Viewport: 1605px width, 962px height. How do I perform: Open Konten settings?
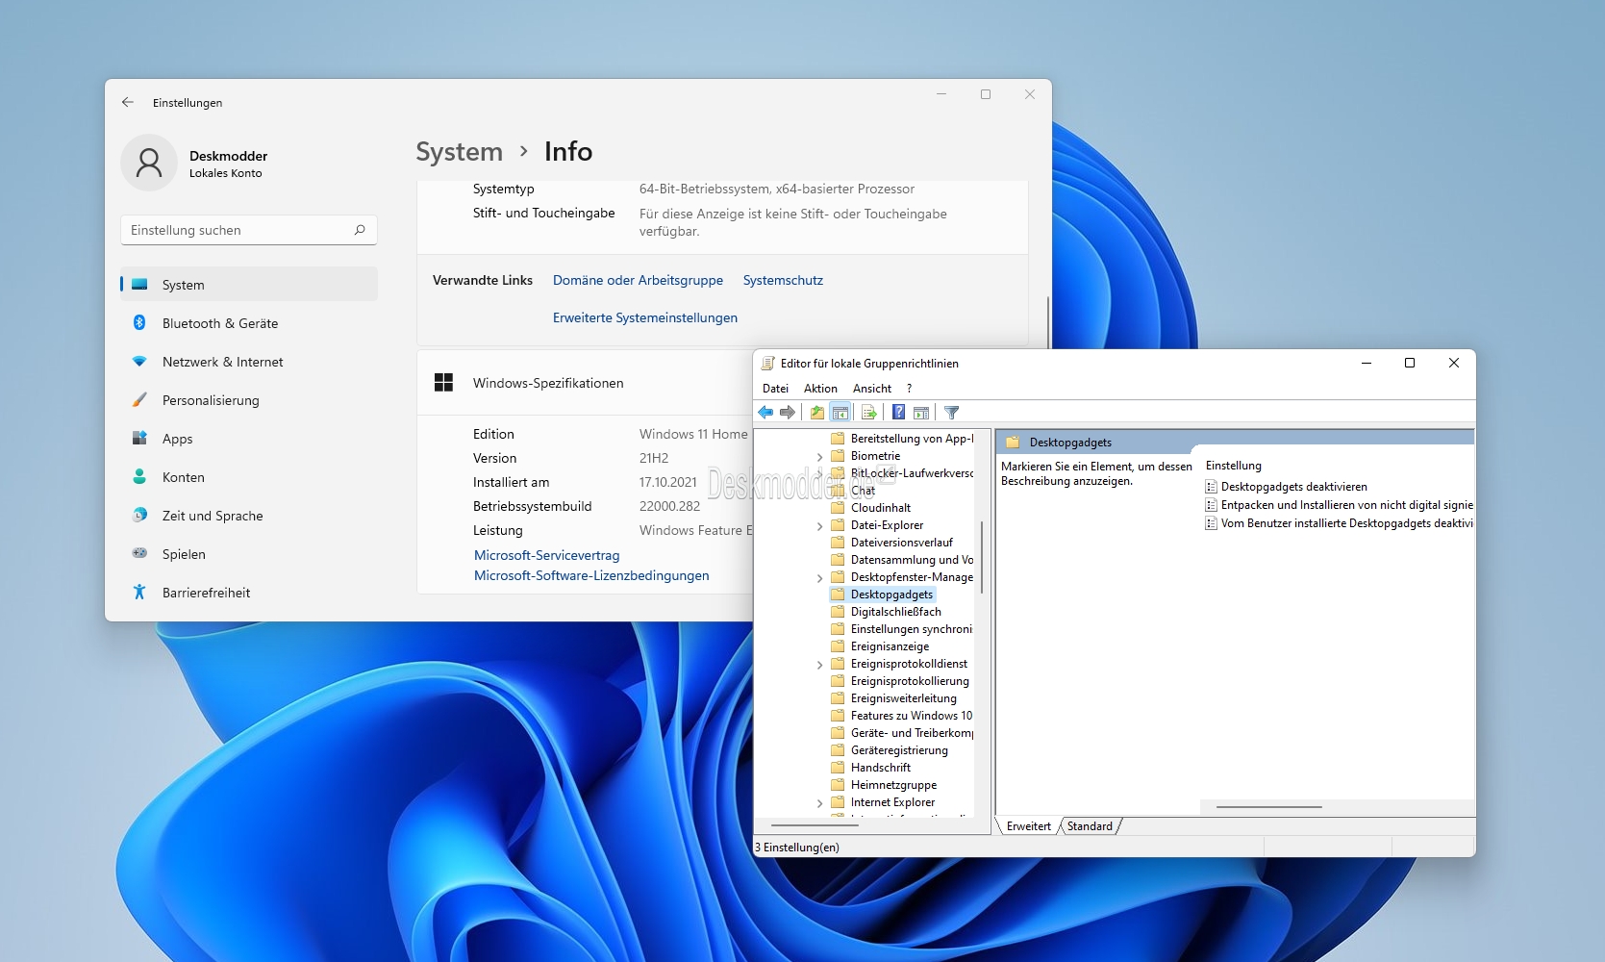(249, 477)
